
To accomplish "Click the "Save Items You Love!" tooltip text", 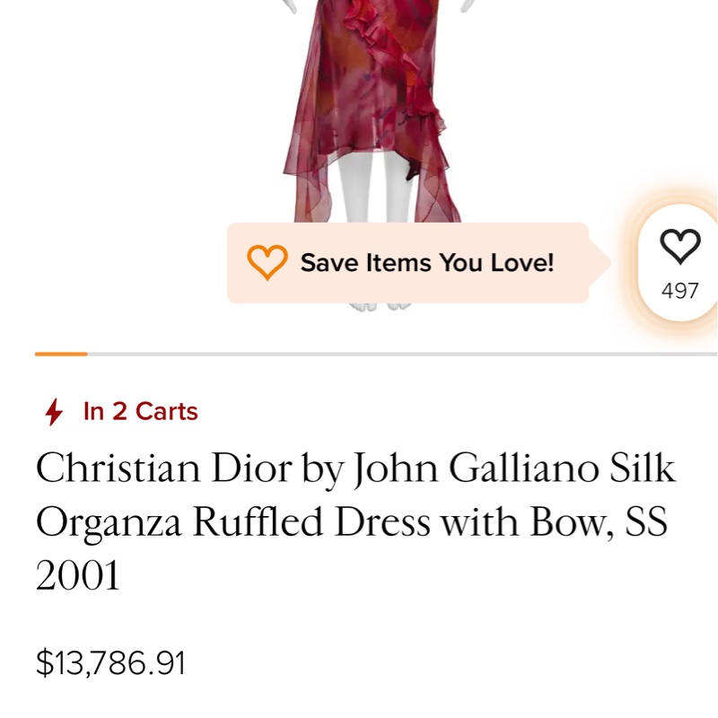I will [x=427, y=263].
